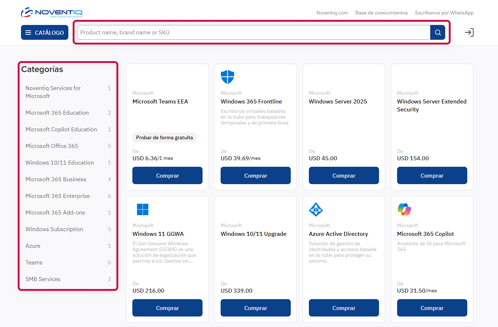
Task: Click the Microsoft 365 Copilot icon
Action: tap(404, 209)
